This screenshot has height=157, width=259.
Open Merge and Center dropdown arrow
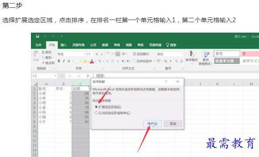(154, 61)
